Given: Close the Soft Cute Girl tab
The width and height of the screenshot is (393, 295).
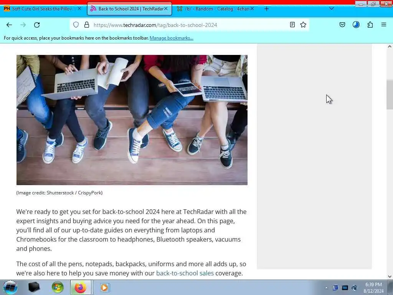Looking at the screenshot, I should click(x=79, y=8).
